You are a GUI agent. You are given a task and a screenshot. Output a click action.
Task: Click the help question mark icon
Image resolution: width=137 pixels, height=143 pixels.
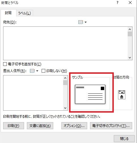pyautogui.click(x=117, y=3)
